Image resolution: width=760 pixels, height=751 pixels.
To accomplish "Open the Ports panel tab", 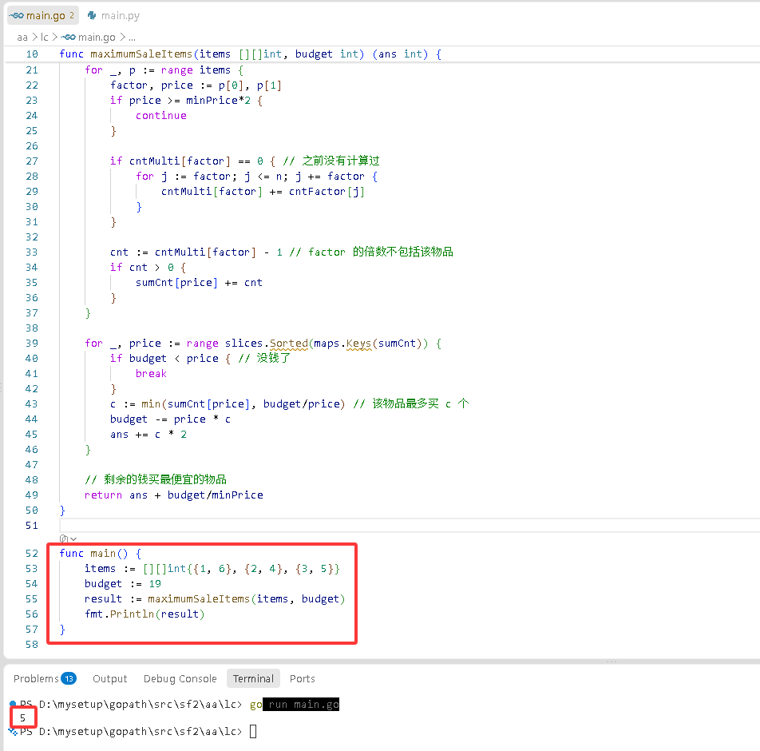I will click(303, 679).
